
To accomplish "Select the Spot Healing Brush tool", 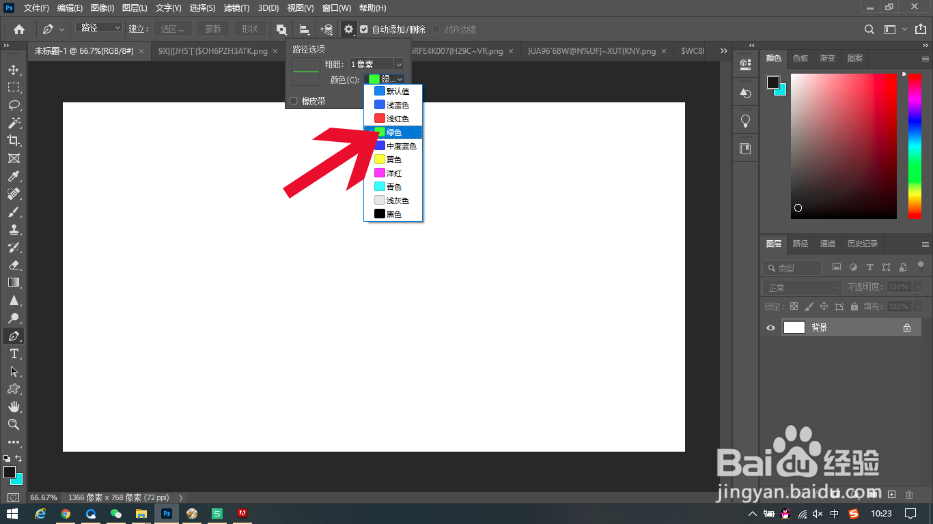I will click(x=13, y=194).
